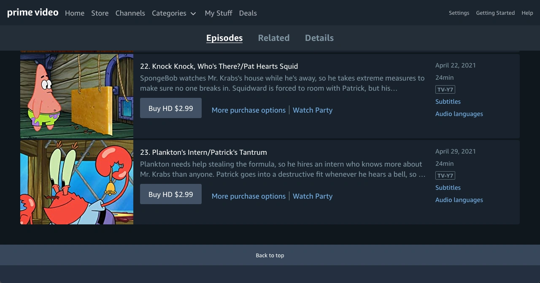Select the Episodes tab
540x283 pixels.
pyautogui.click(x=224, y=38)
